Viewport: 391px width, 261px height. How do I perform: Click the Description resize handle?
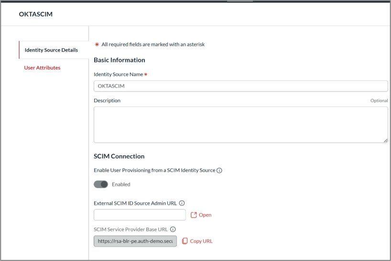coord(386,141)
